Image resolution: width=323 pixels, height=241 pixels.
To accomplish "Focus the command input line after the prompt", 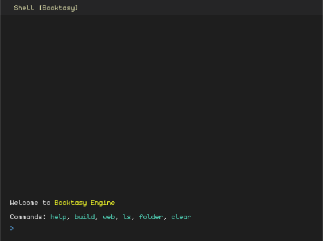I will 81,228.
